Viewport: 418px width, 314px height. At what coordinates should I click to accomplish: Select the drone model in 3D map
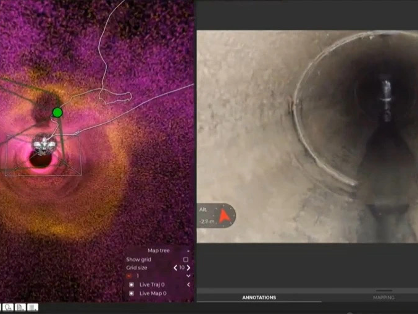pos(44,146)
